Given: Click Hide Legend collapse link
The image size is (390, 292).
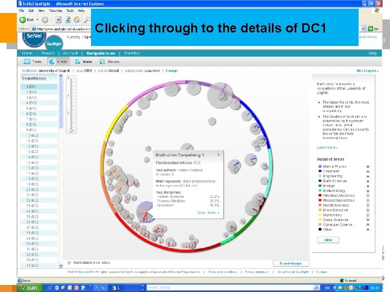Looking at the screenshot, I should [x=367, y=71].
